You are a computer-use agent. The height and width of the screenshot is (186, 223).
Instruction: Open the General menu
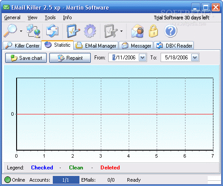click(12, 17)
